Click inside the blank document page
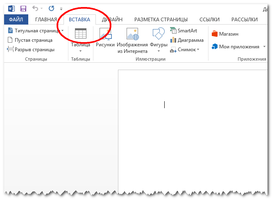Image resolution: width=272 pixels, height=202 pixels. pyautogui.click(x=193, y=132)
